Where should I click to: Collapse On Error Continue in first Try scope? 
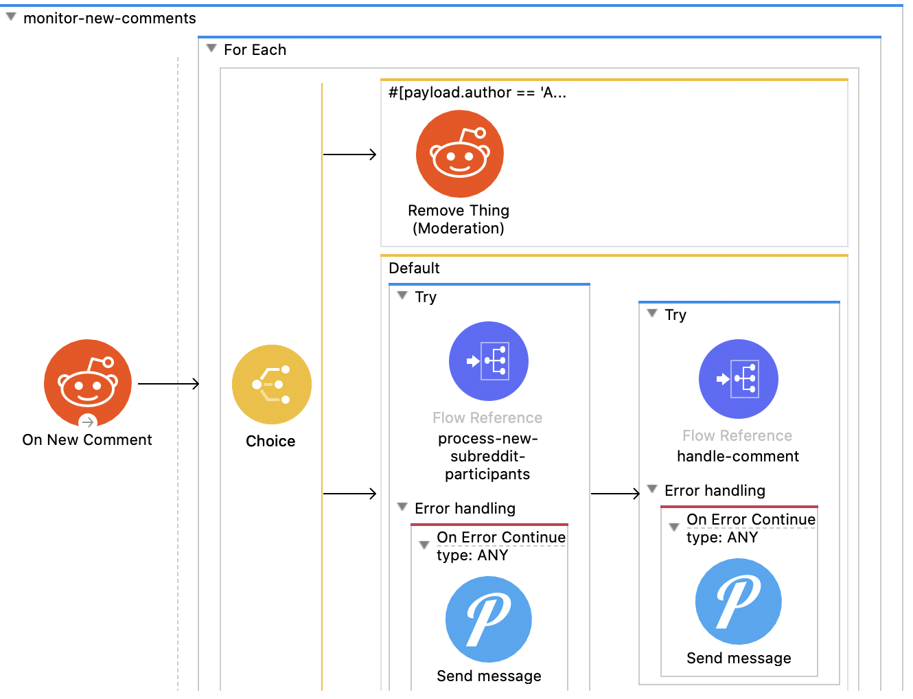(424, 545)
